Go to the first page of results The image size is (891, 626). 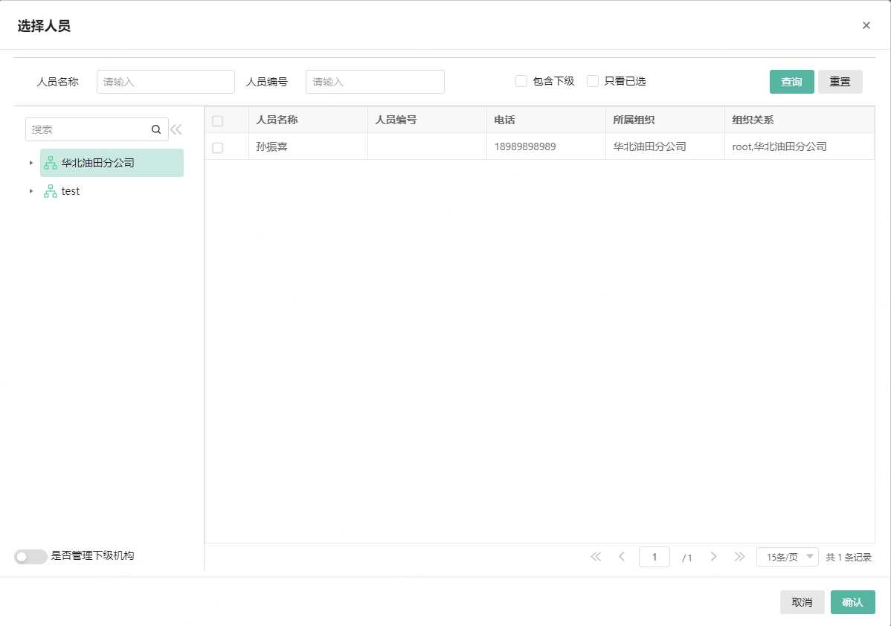(596, 557)
